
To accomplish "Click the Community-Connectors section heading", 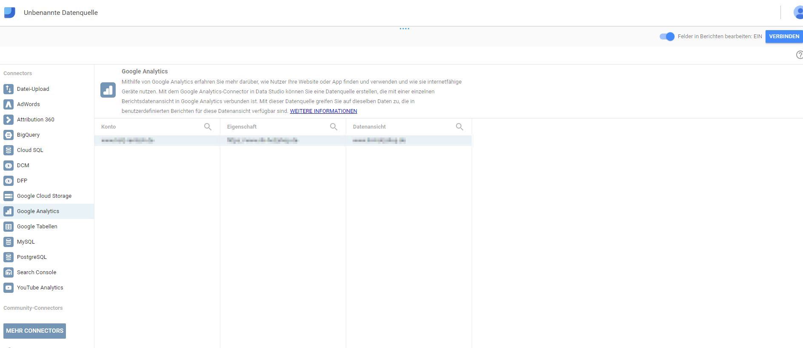I will [33, 308].
